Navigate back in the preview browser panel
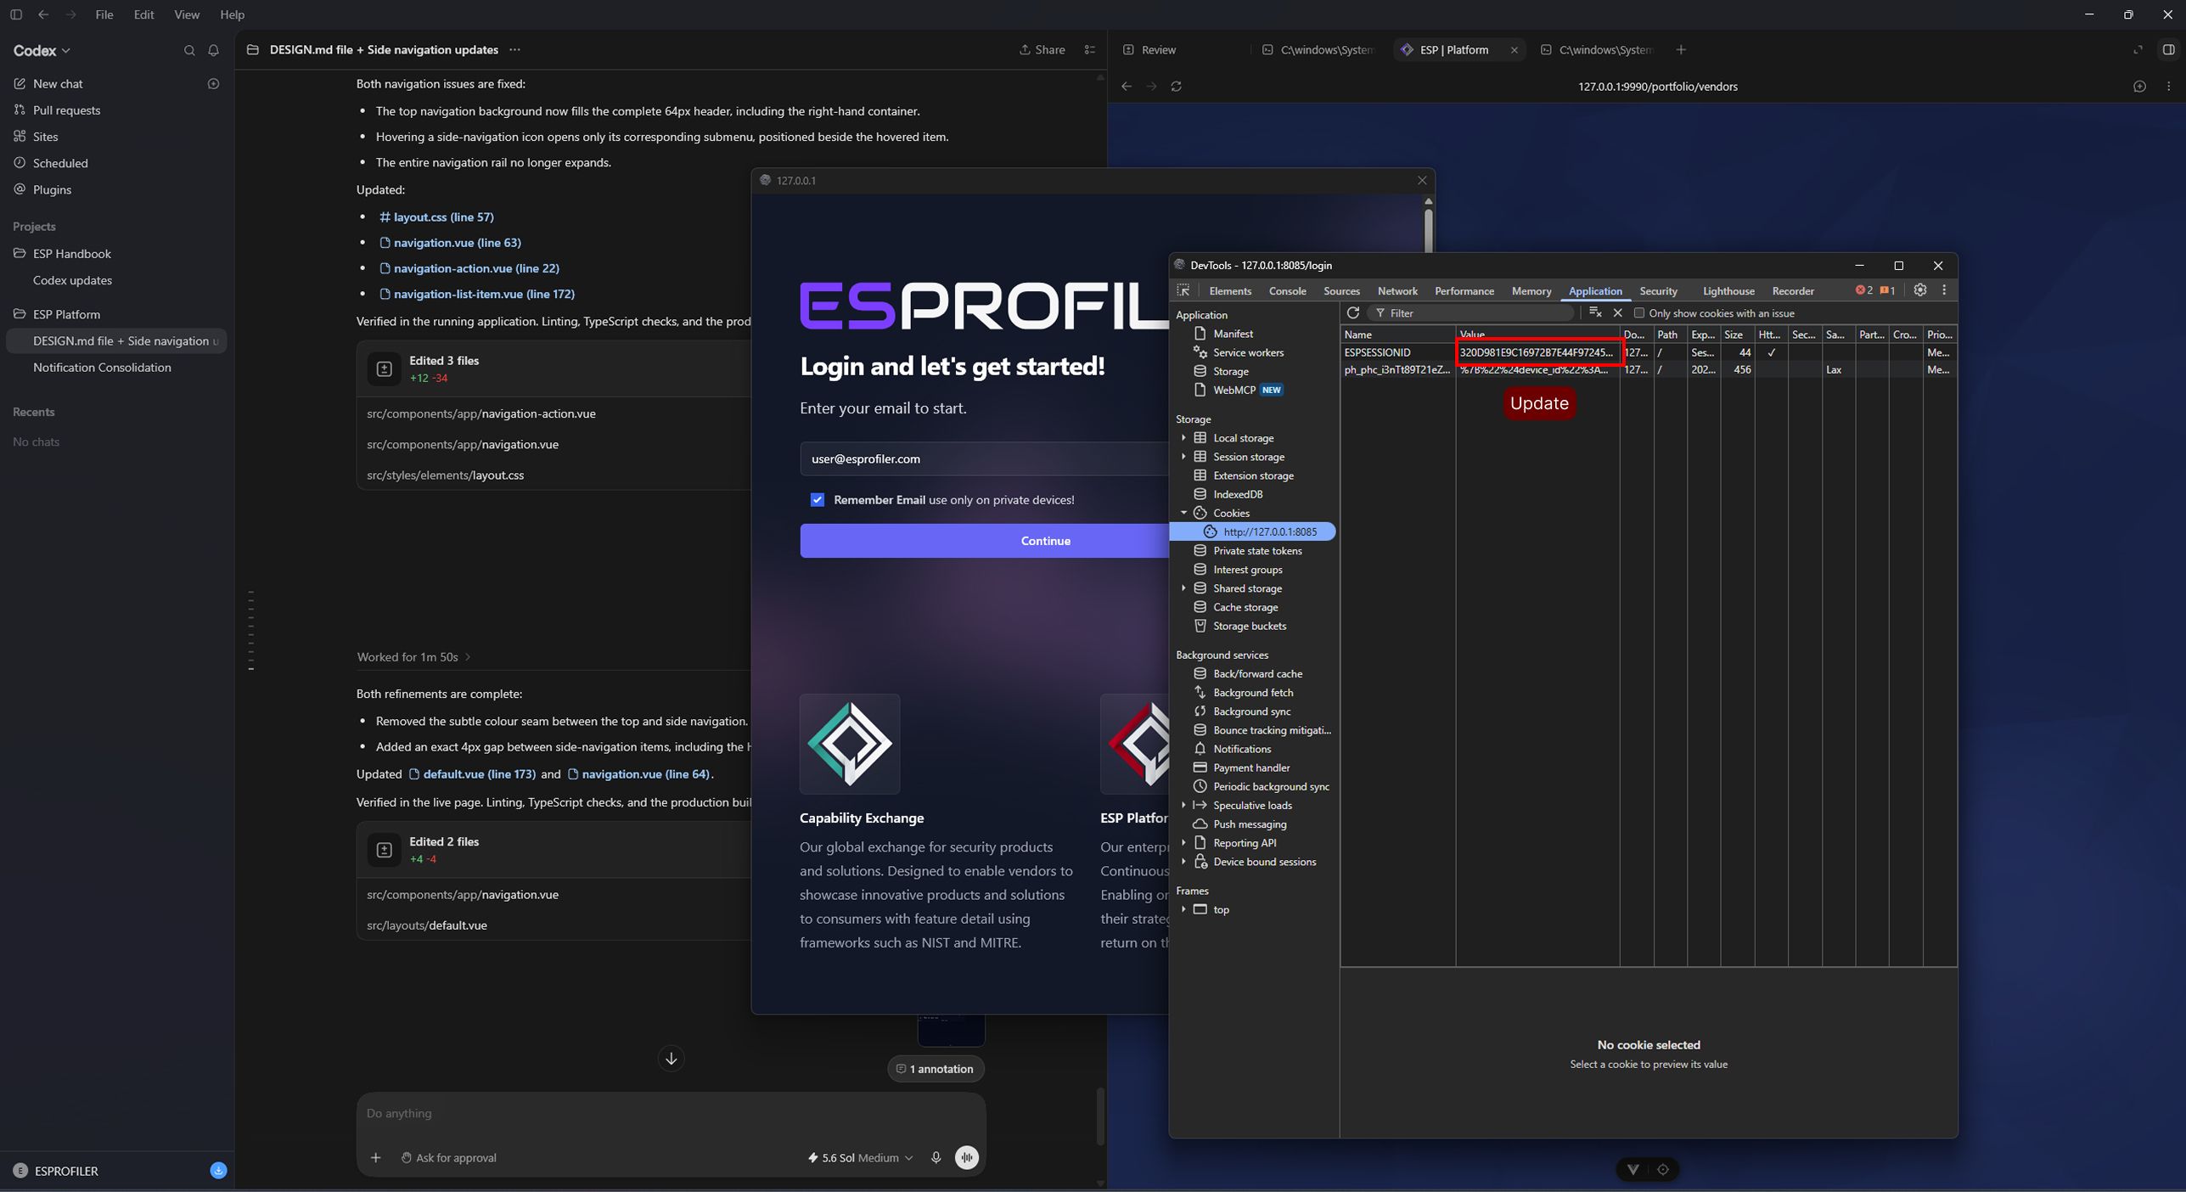 pyautogui.click(x=1127, y=87)
